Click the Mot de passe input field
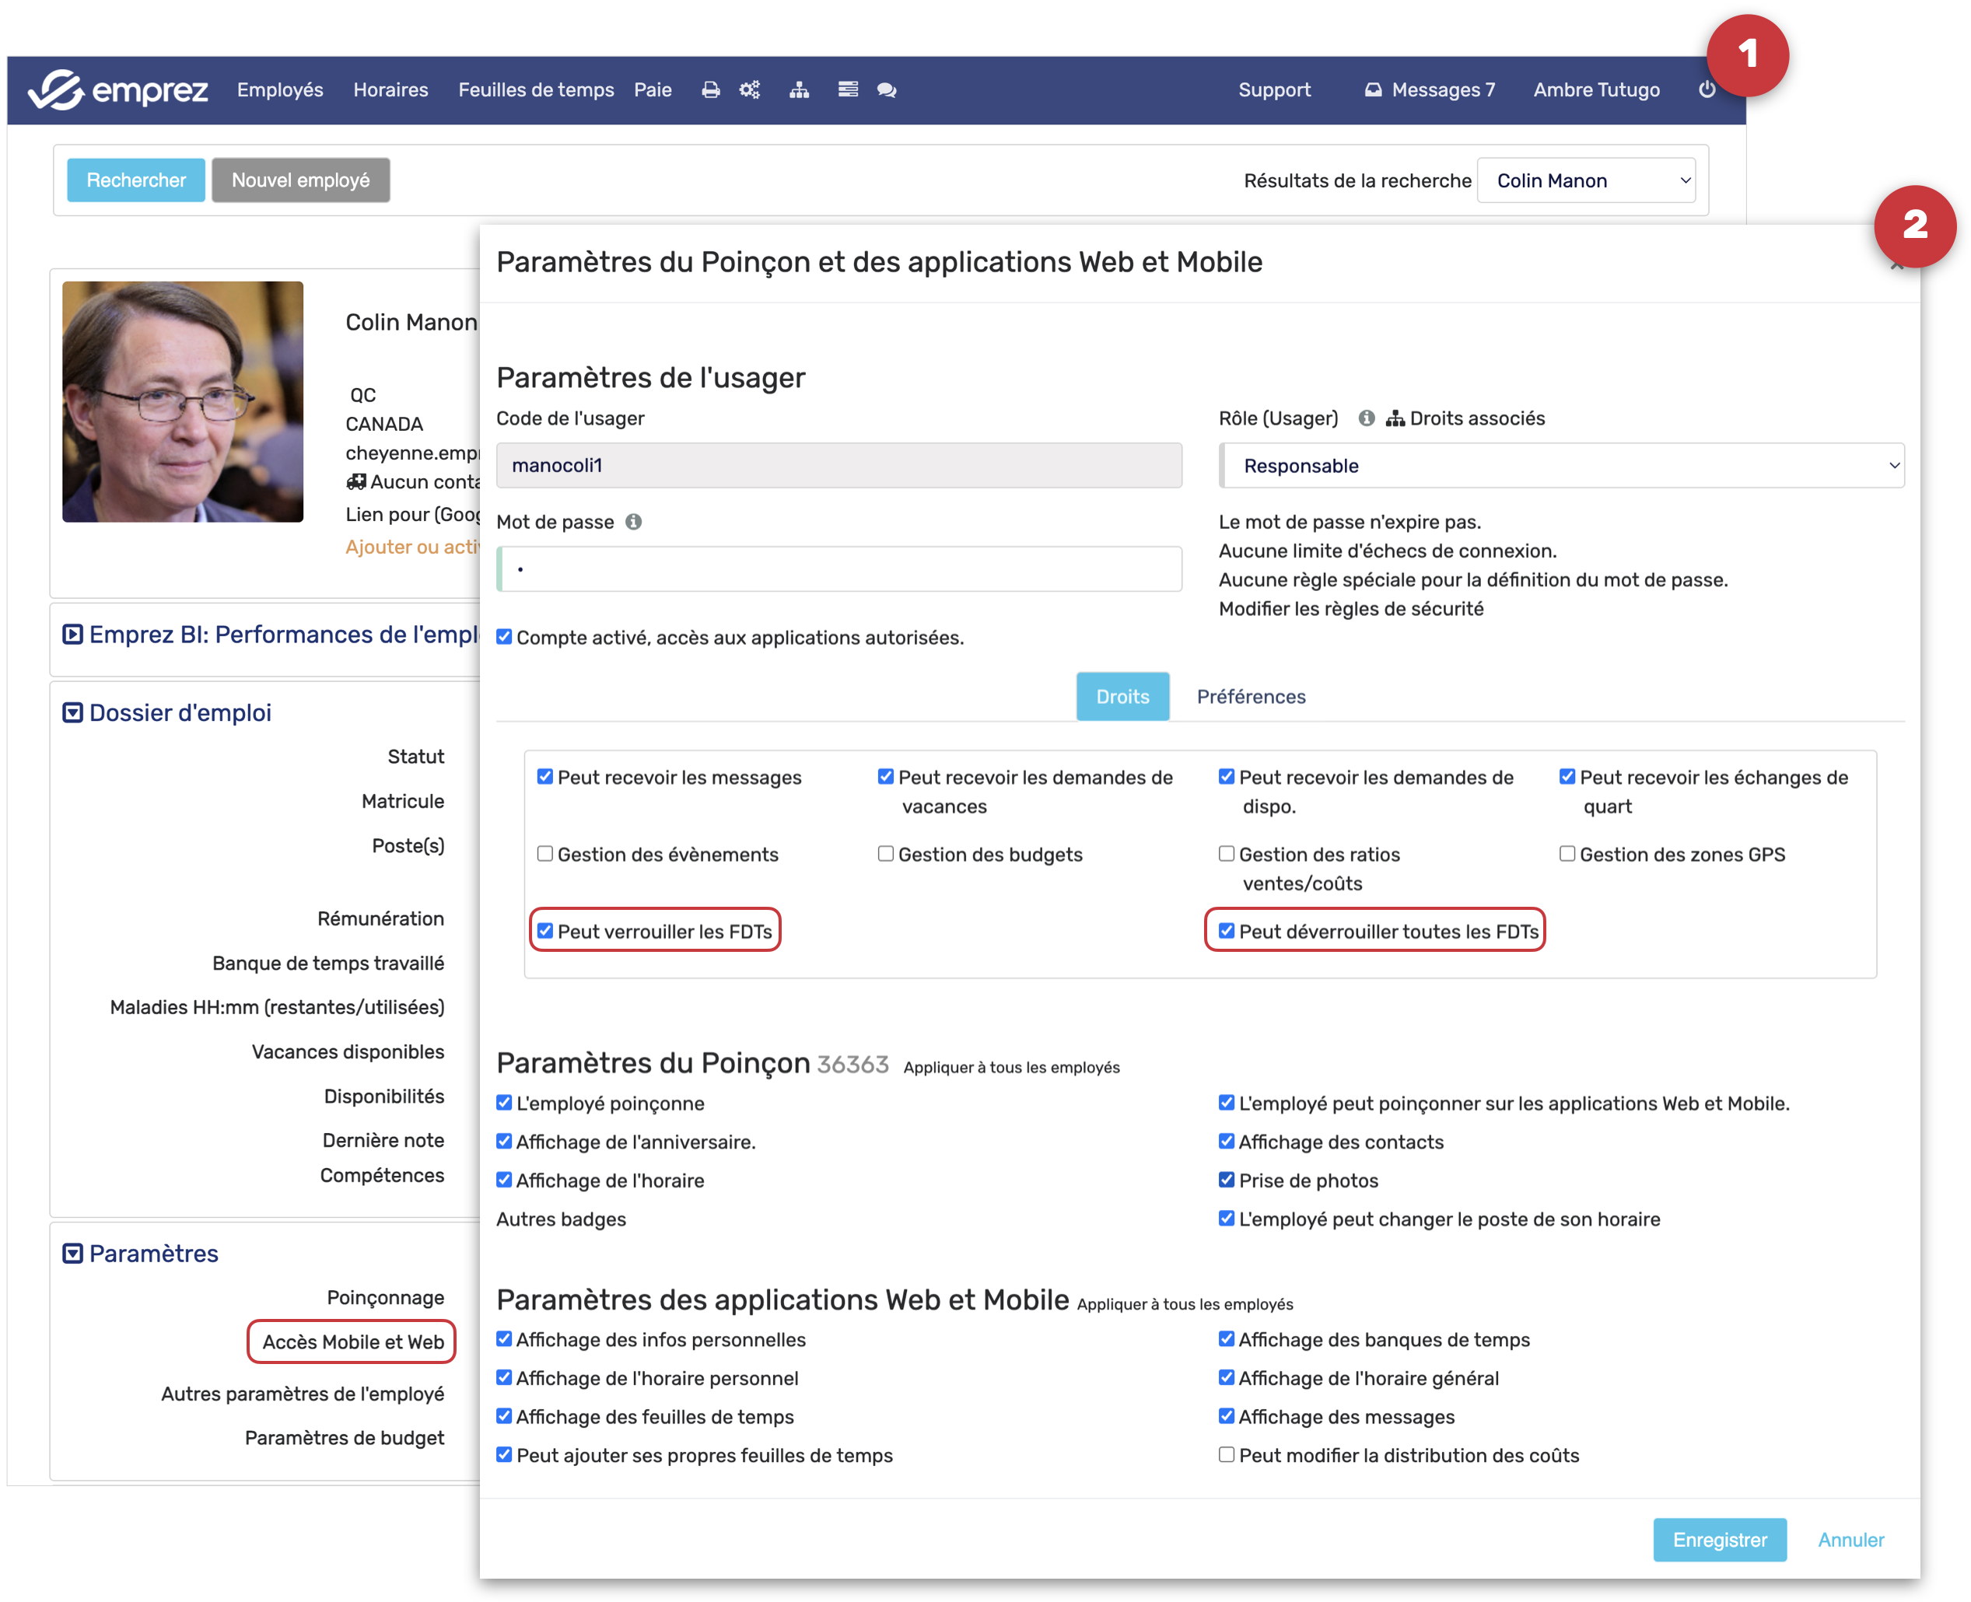The width and height of the screenshot is (1971, 1602). pos(838,569)
